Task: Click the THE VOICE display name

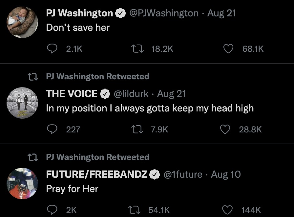Action: 72,94
